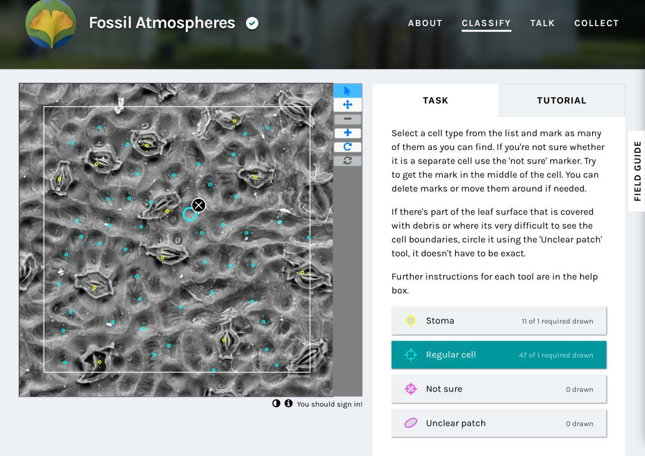Open the Collect page

click(x=597, y=23)
